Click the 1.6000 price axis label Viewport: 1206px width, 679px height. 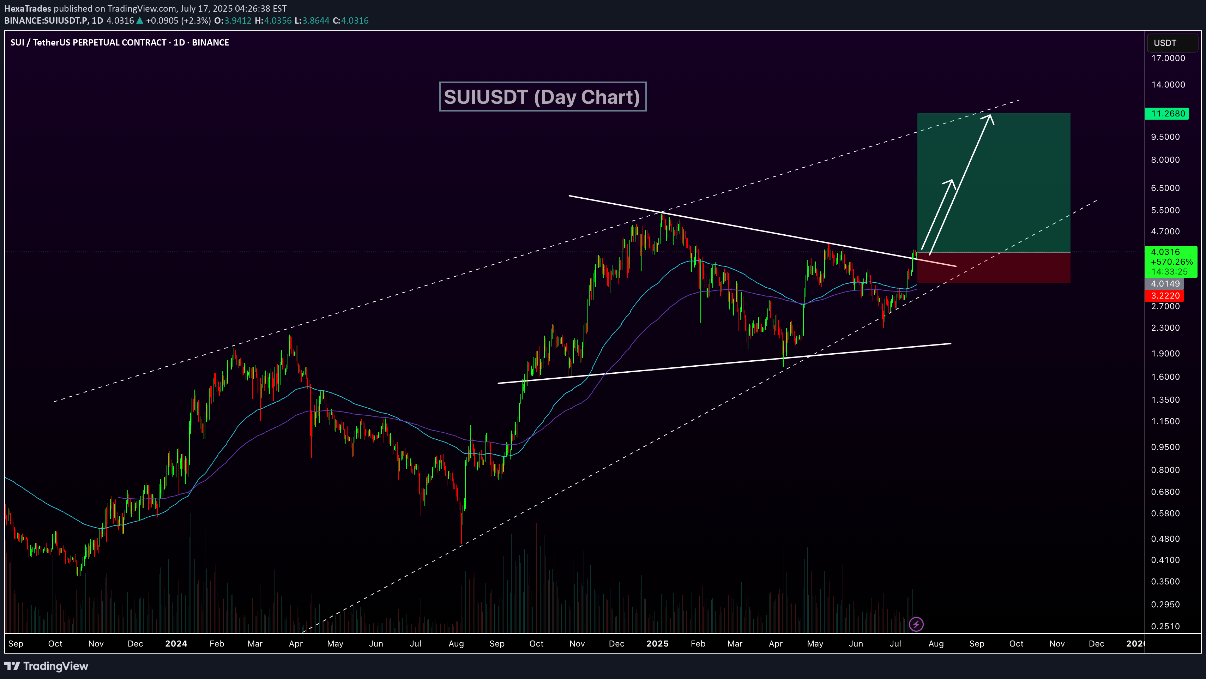(x=1165, y=377)
